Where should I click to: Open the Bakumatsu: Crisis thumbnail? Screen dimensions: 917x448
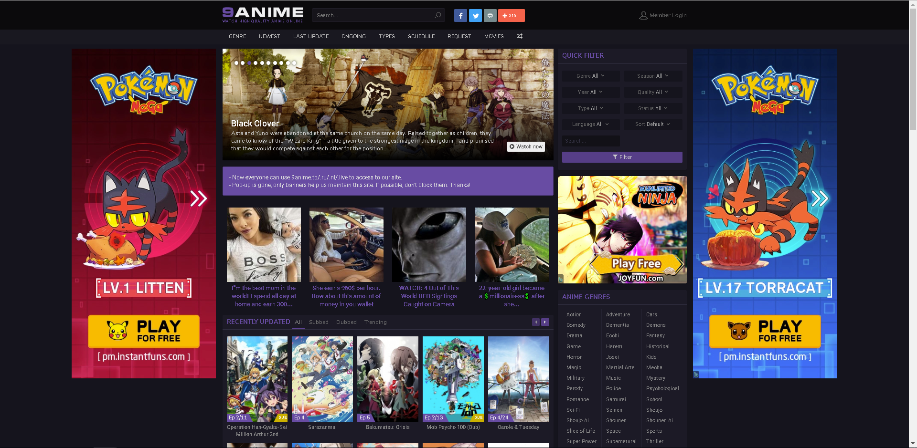pyautogui.click(x=388, y=379)
